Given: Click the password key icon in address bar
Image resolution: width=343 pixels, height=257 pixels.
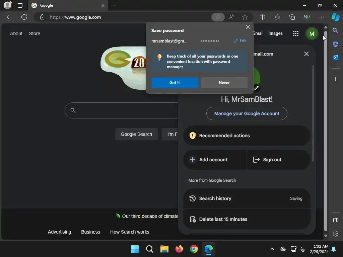Looking at the screenshot, I should (218, 17).
